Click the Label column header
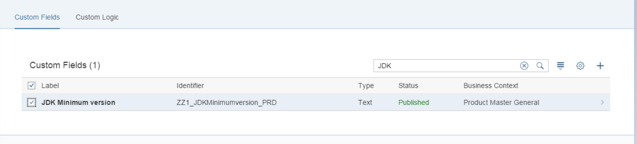 tap(50, 86)
